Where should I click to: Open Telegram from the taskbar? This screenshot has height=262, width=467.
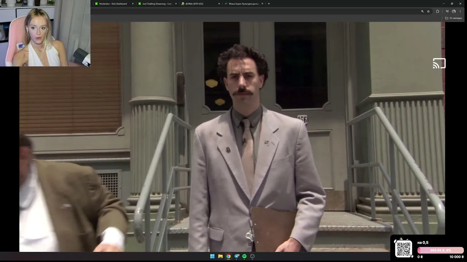pyautogui.click(x=236, y=256)
